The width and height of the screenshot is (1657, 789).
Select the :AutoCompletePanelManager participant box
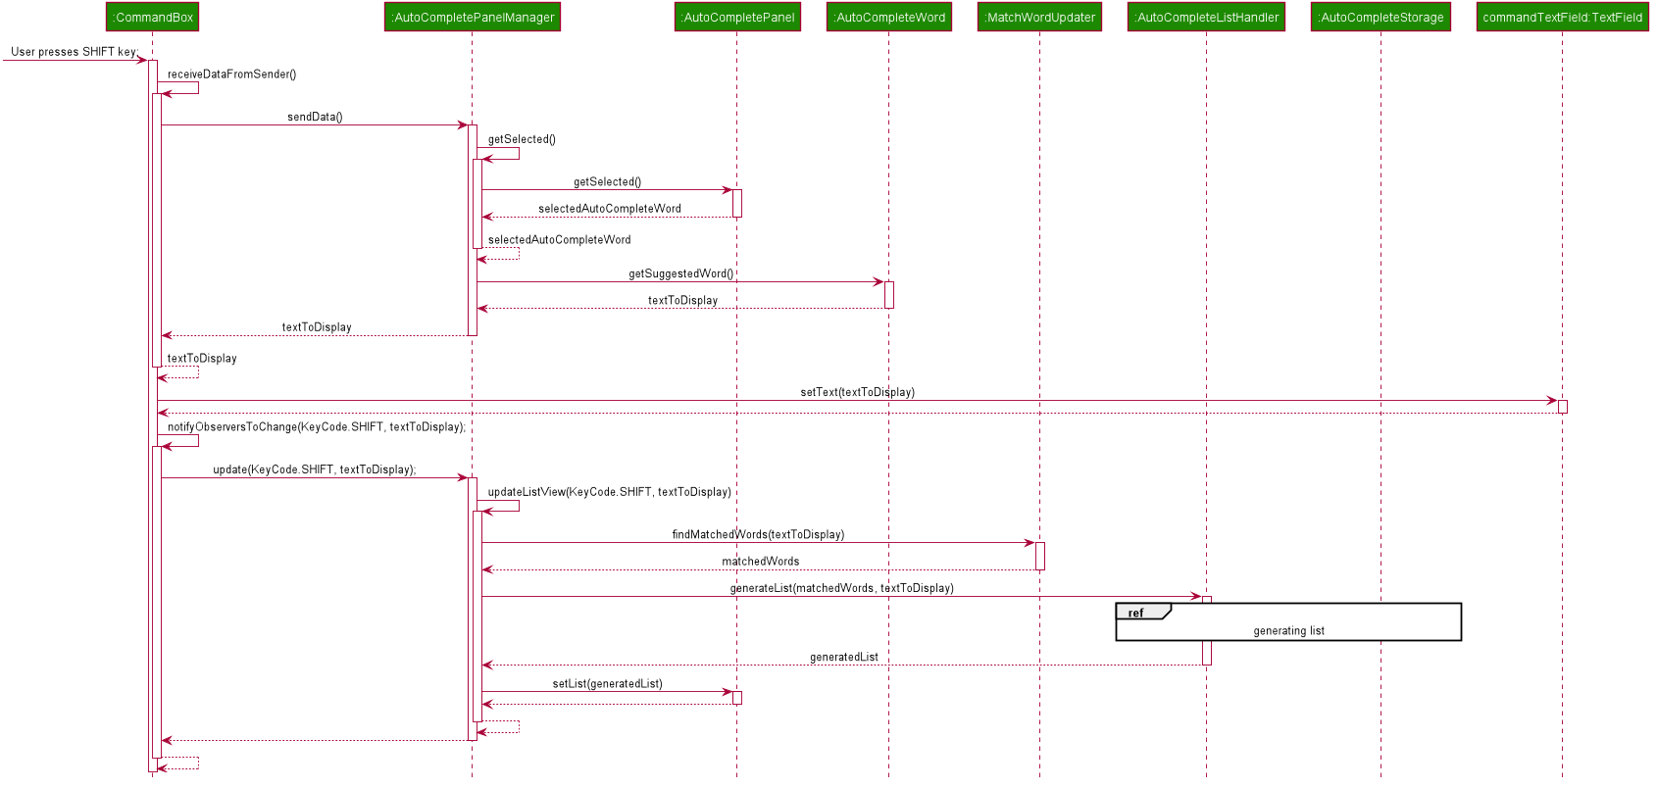[x=473, y=17]
